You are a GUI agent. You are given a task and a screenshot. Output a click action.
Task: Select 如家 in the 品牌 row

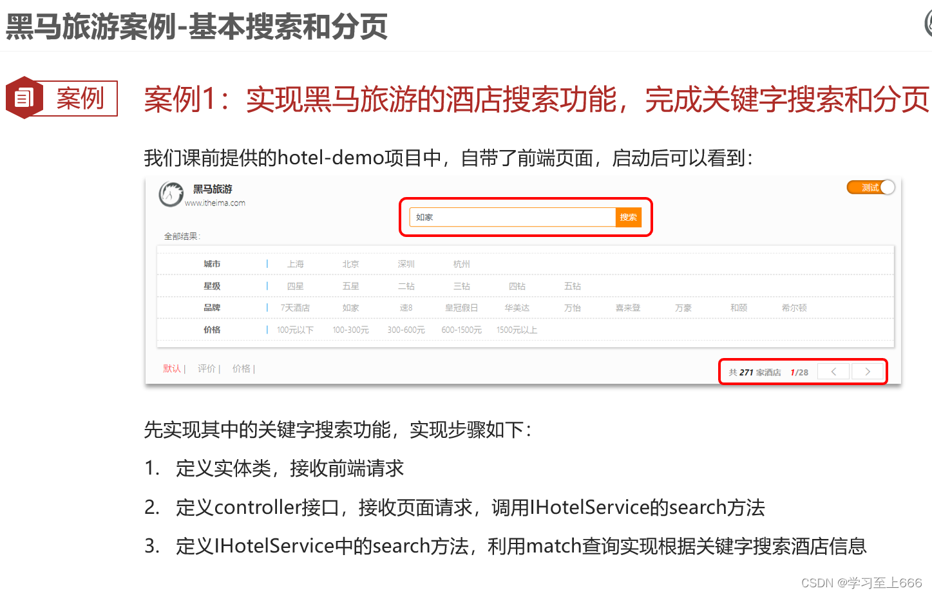pos(350,307)
